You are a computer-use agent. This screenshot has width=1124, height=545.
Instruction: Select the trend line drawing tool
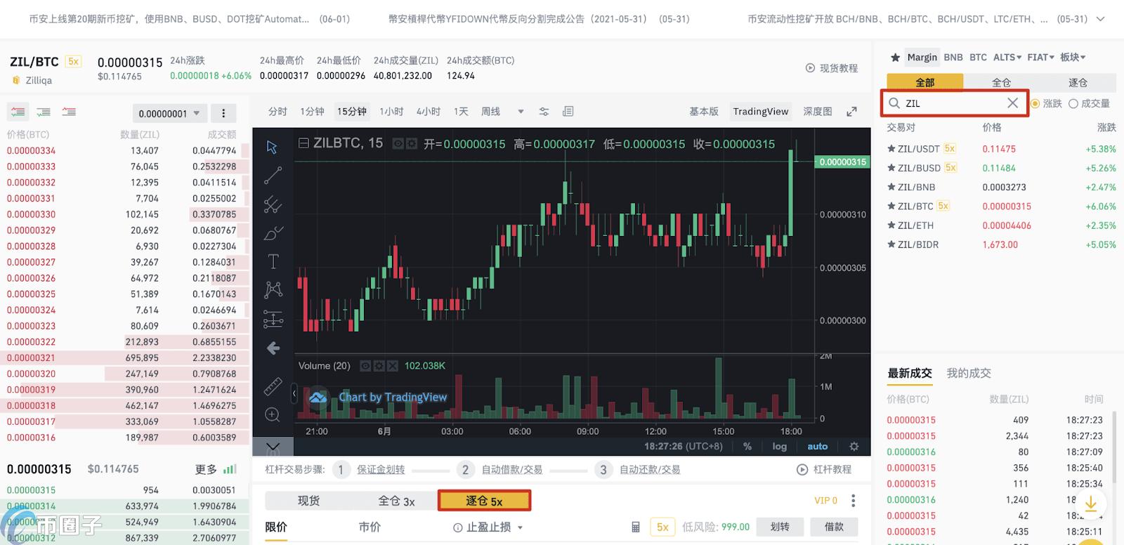point(273,176)
